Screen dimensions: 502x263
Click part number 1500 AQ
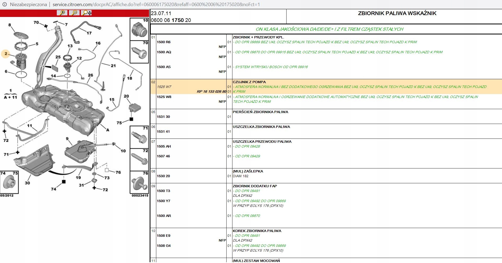(x=164, y=52)
